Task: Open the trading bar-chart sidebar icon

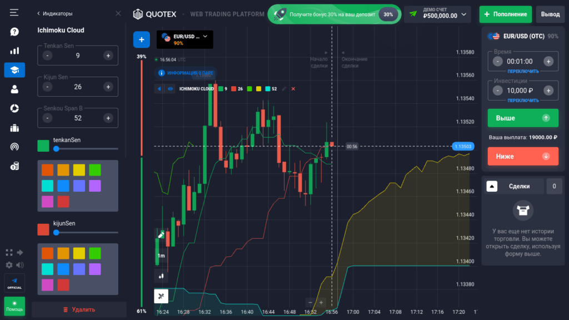Action: pos(14,51)
